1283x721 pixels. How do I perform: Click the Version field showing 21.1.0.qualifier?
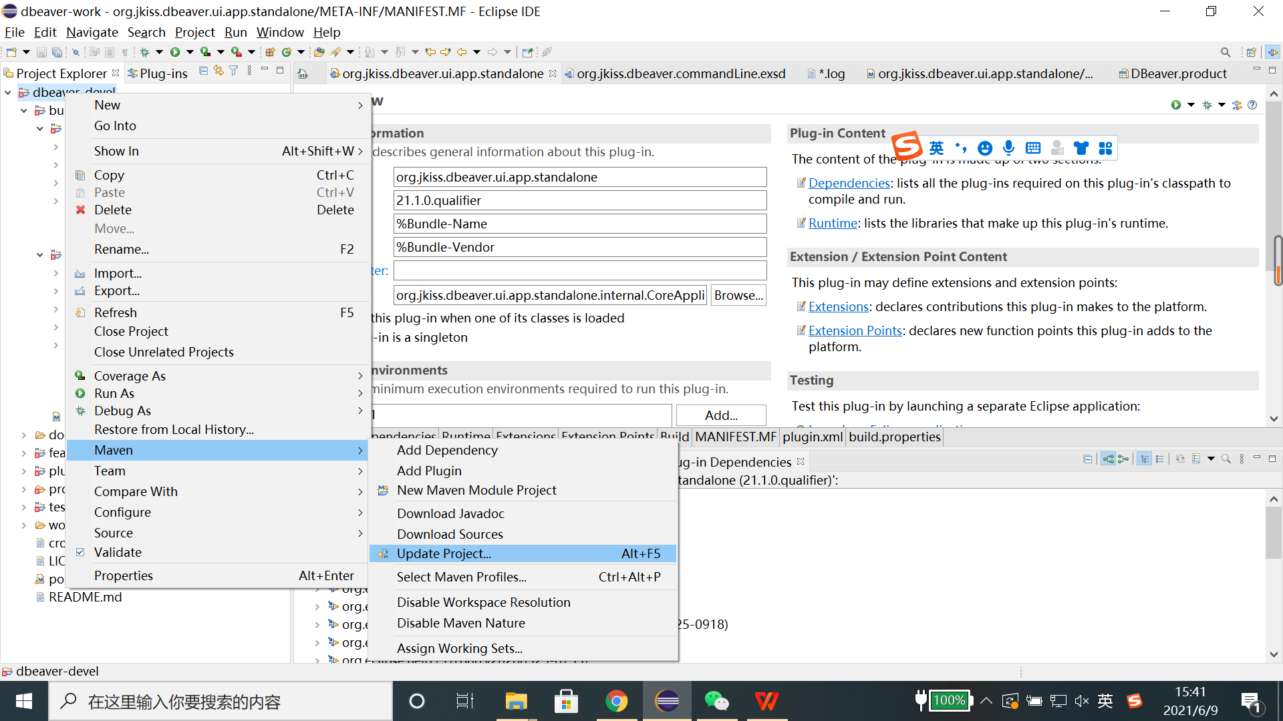[579, 200]
